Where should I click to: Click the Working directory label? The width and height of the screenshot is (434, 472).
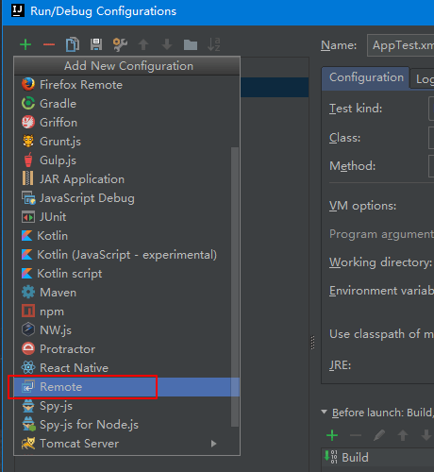(380, 262)
